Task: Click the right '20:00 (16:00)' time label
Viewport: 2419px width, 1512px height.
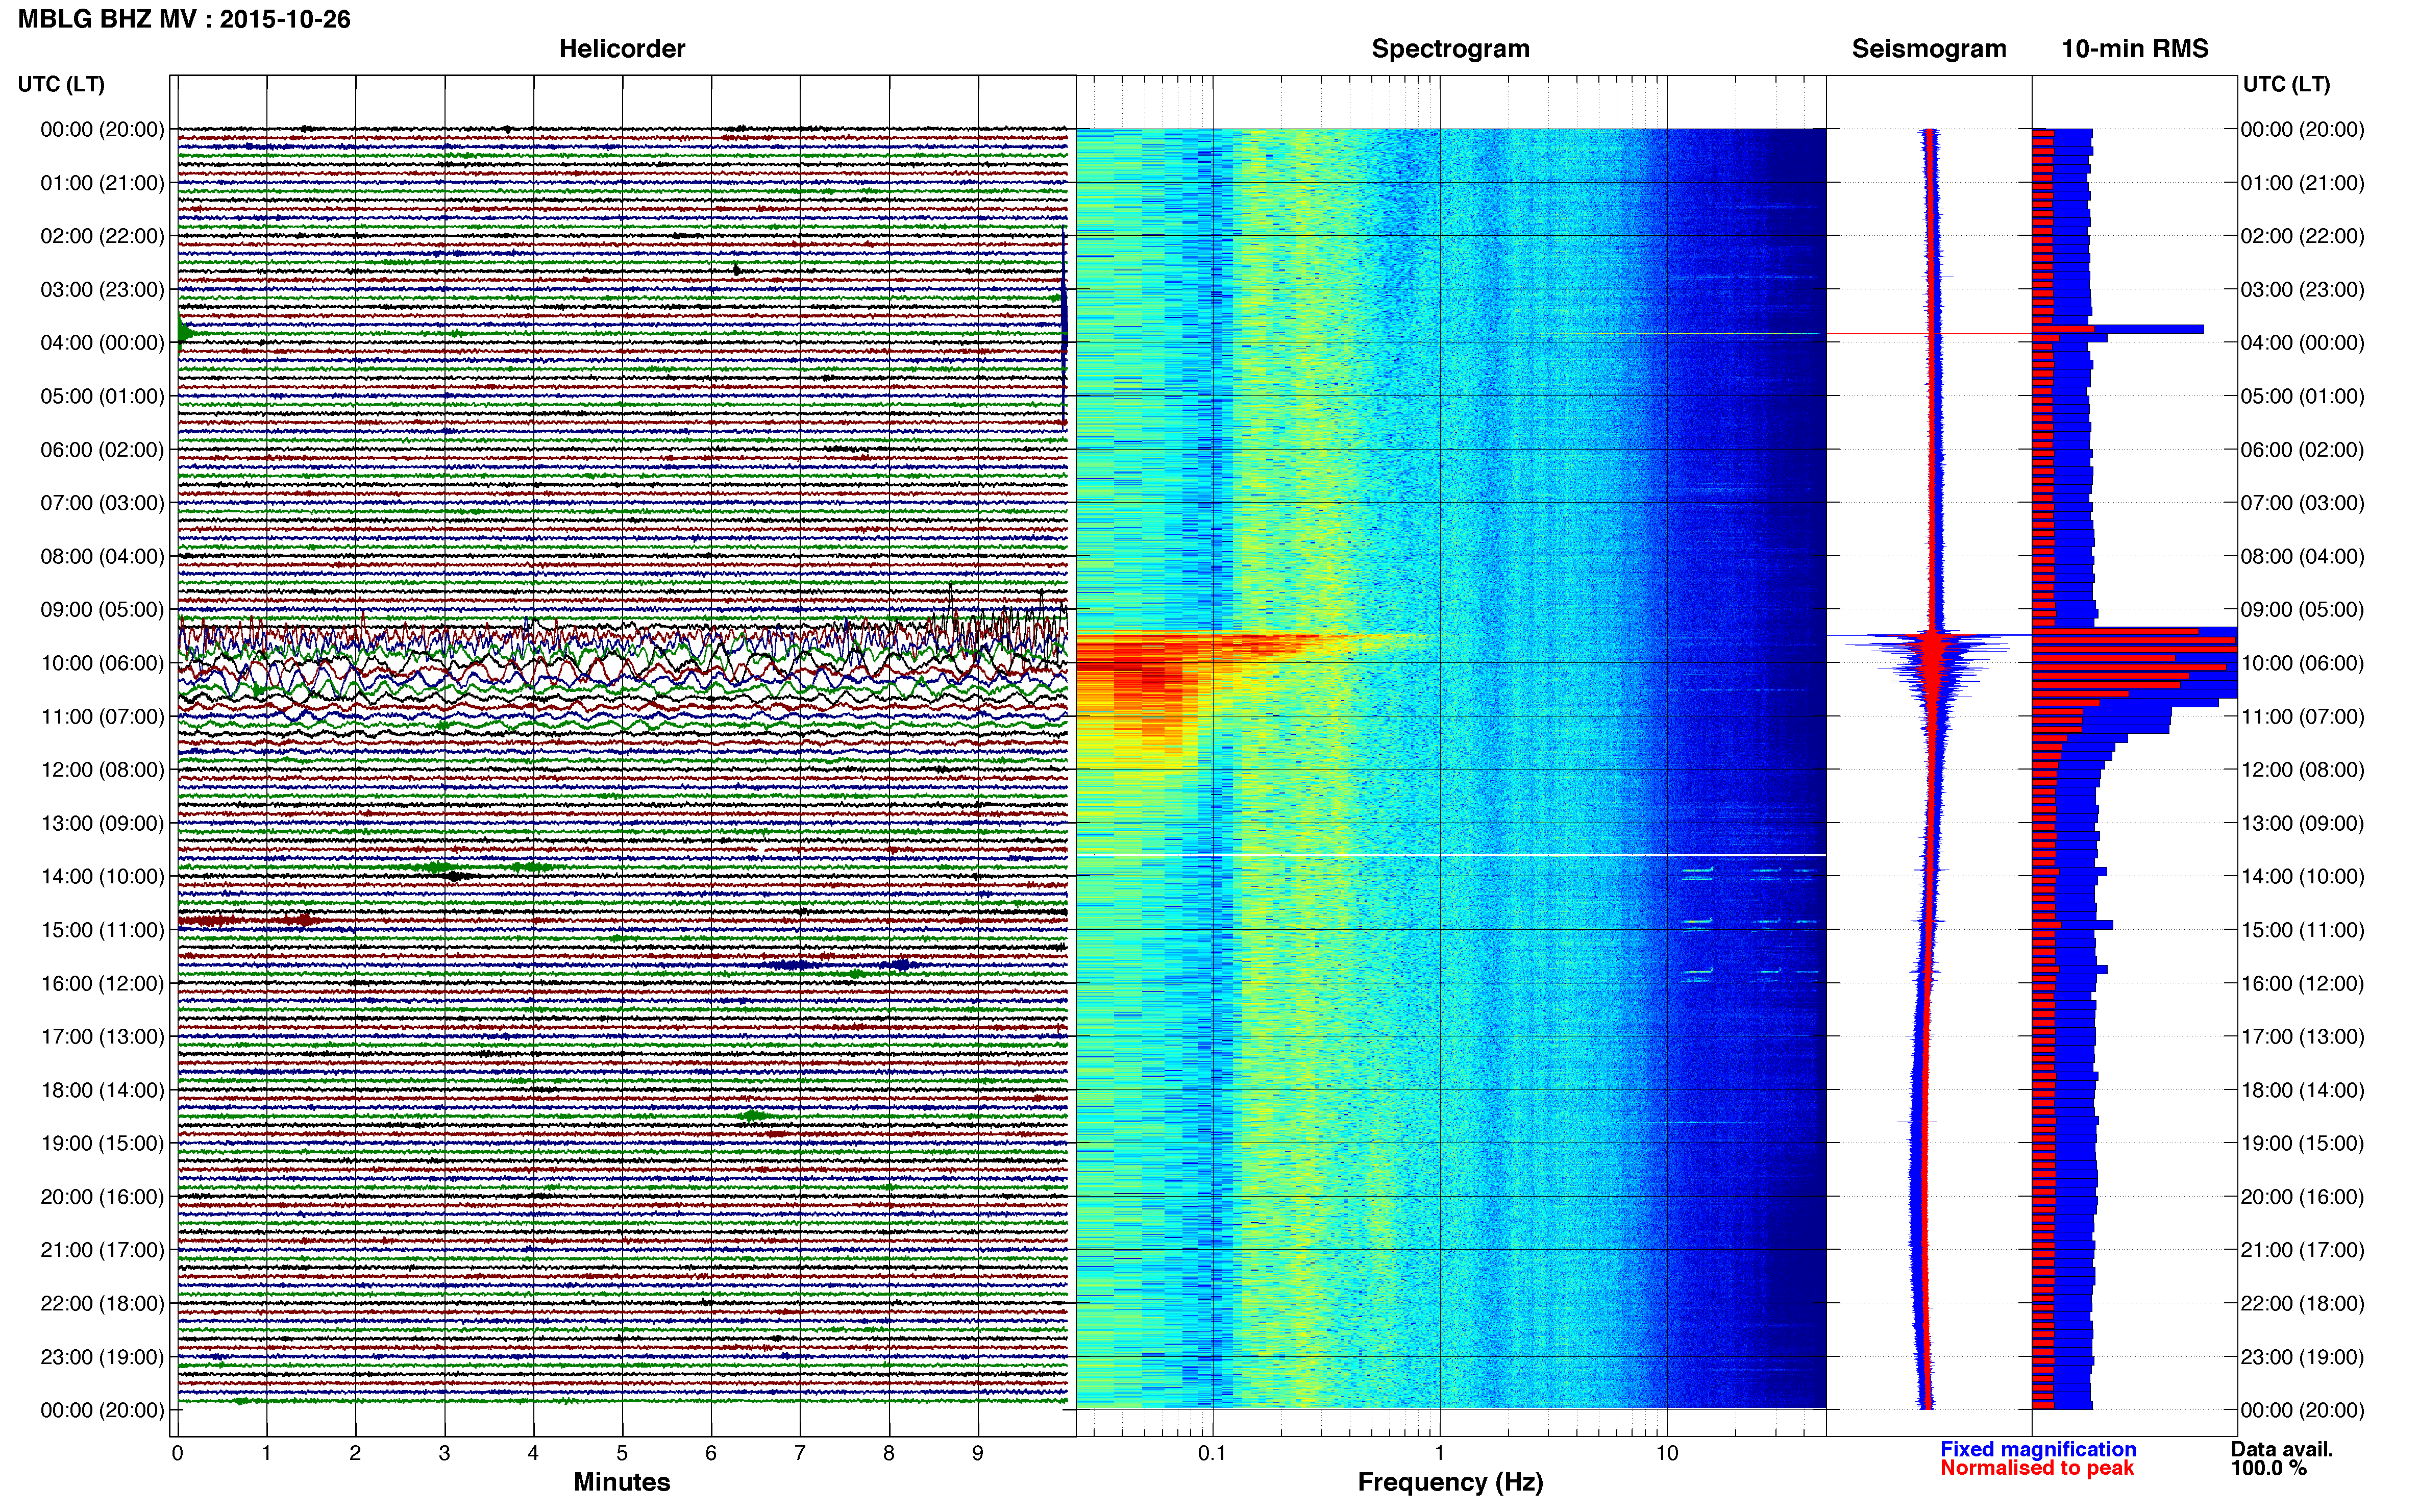Action: [x=2302, y=1197]
